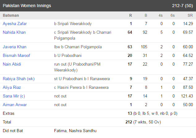Viewport: 196px width, 138px height.
Task: Select the Bismah Maroof player name
Action: click(16, 55)
